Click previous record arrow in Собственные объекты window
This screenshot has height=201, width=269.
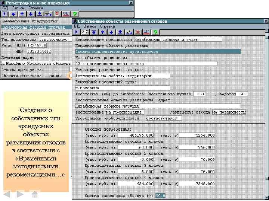click(103, 32)
